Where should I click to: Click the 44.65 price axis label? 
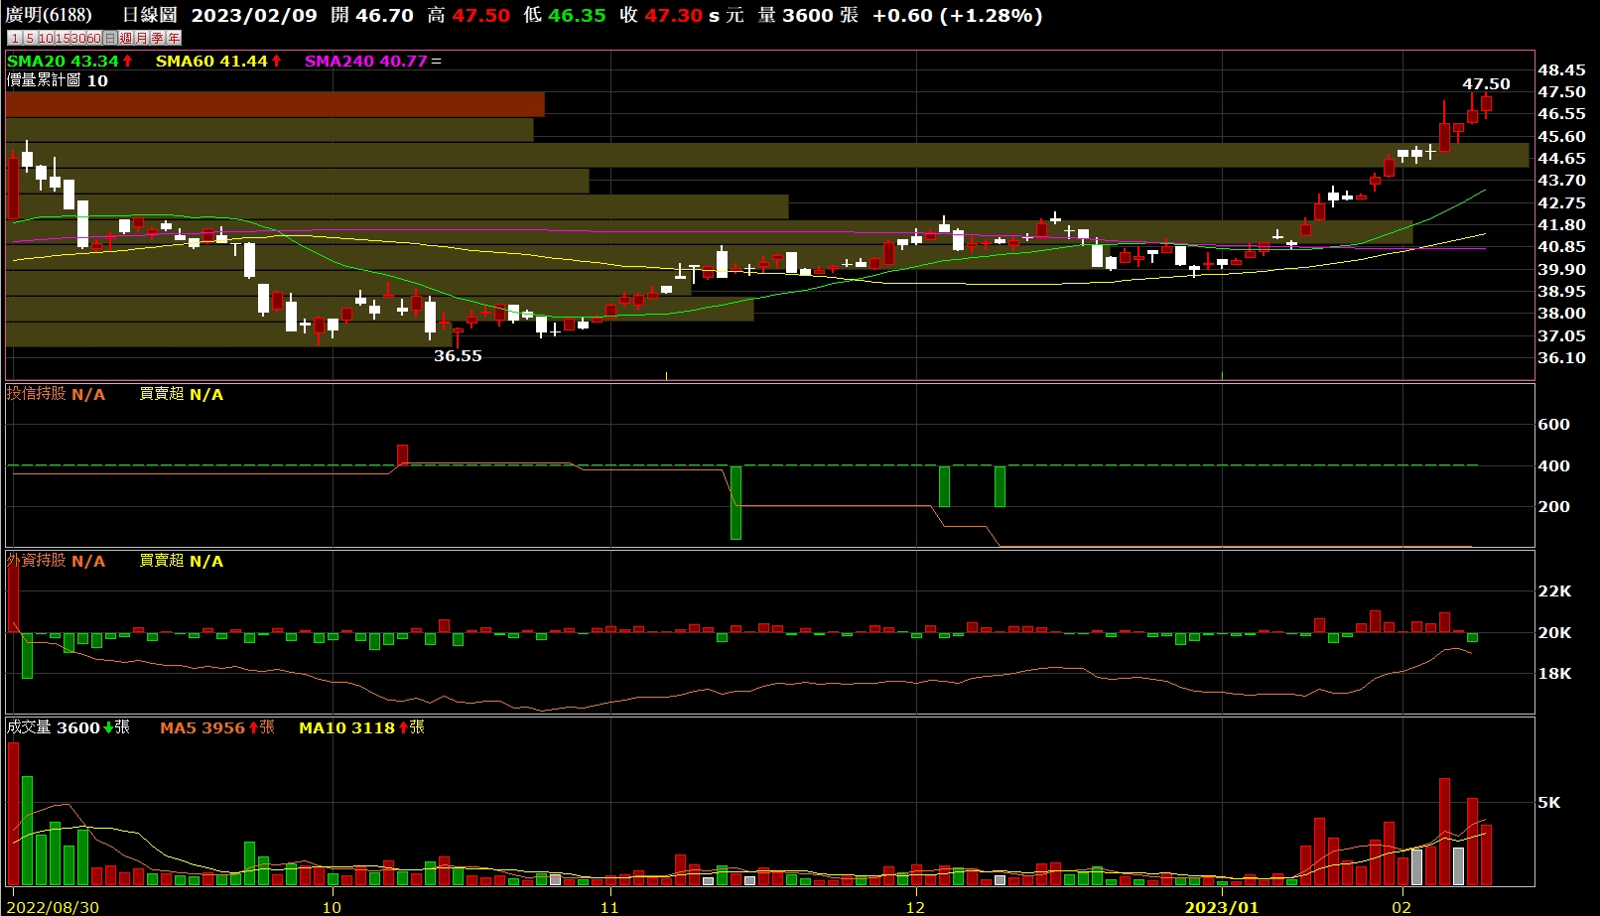coord(1561,159)
